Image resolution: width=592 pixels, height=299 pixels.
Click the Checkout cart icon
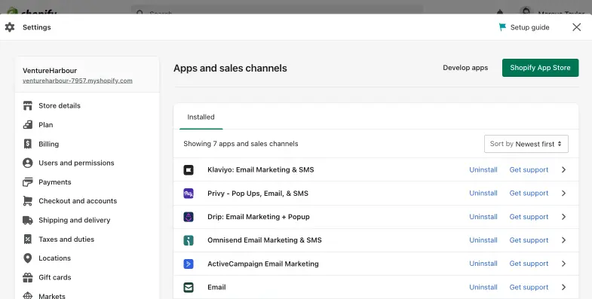tap(28, 201)
